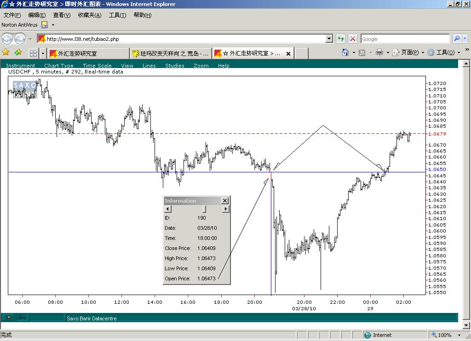The width and height of the screenshot is (471, 341).
Task: Step Information panel to previous bar
Action: (168, 209)
